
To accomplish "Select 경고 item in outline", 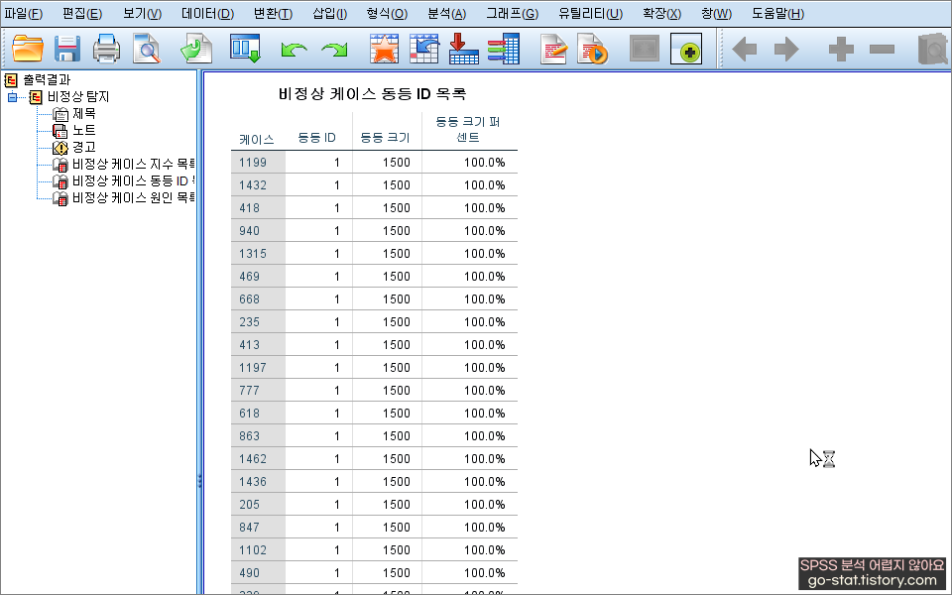I will 83,147.
